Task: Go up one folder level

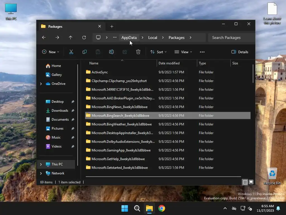Action: tap(71, 38)
